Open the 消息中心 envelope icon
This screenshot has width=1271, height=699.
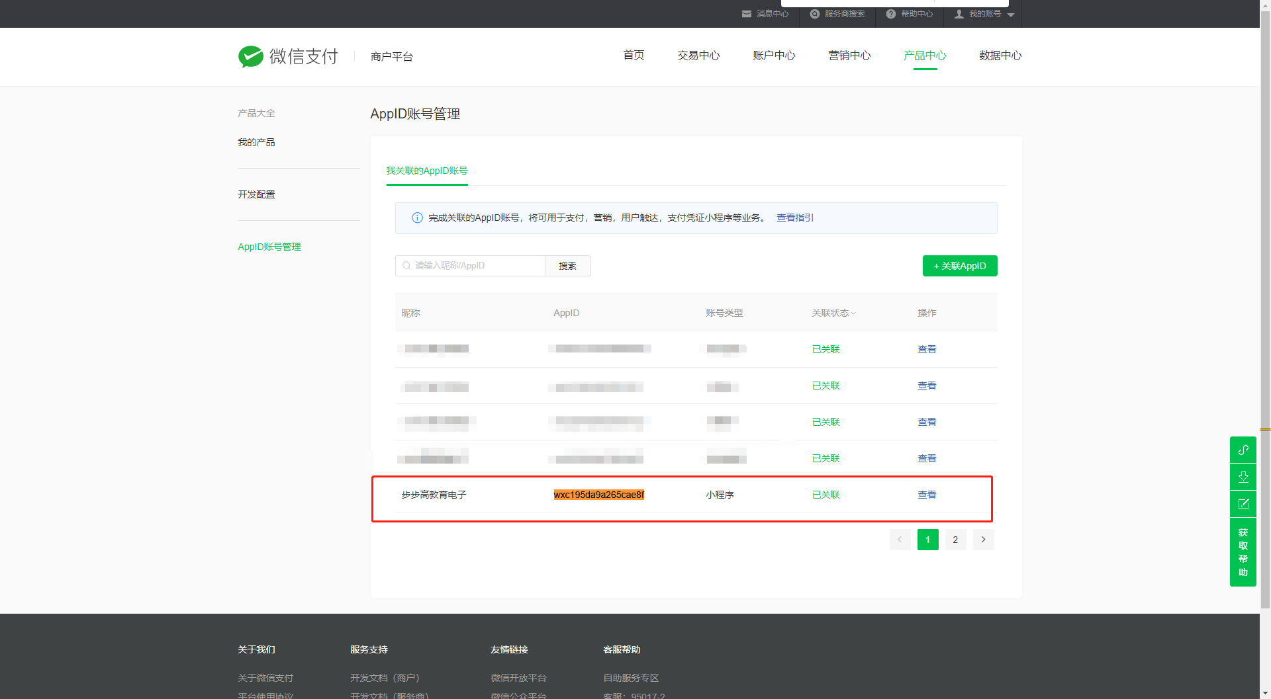tap(747, 14)
